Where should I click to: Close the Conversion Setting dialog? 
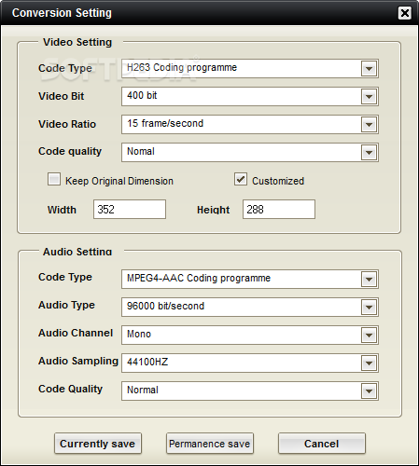(404, 13)
